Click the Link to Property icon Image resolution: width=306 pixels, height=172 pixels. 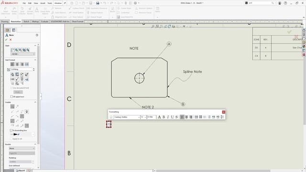point(17,75)
